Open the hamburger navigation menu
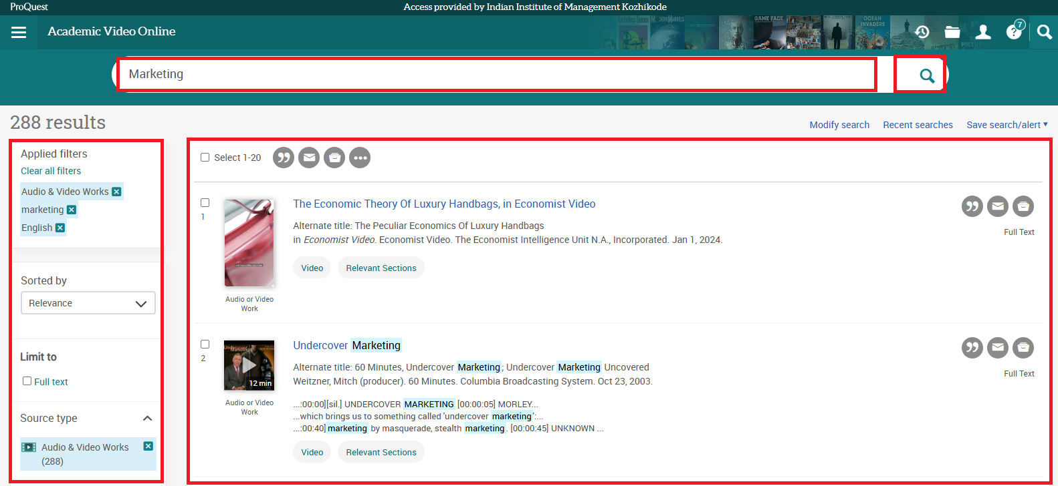 click(x=19, y=32)
